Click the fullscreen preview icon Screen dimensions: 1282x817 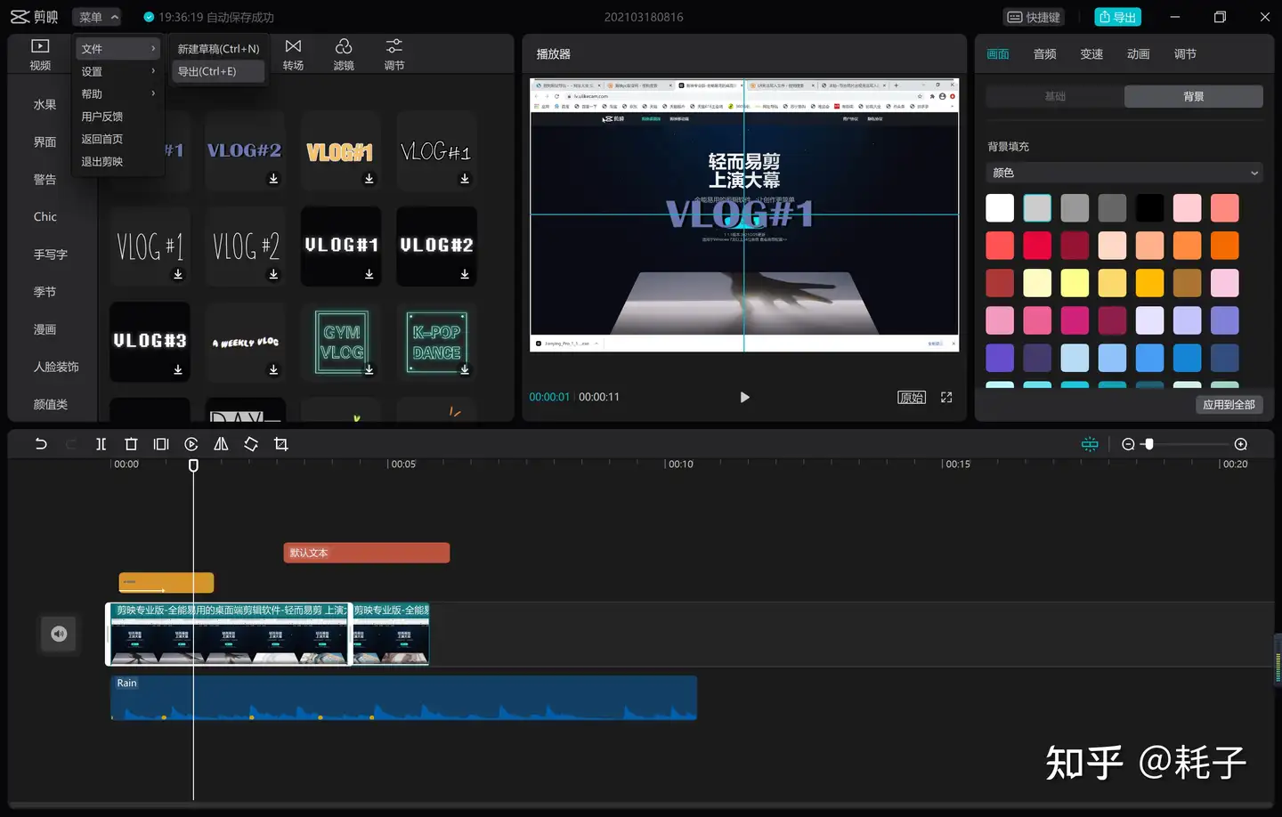[x=946, y=397]
